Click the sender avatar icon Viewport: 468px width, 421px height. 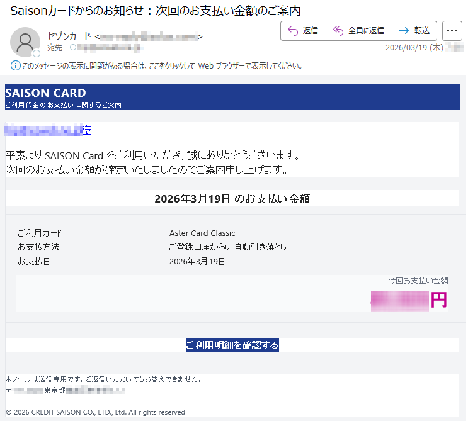click(25, 42)
